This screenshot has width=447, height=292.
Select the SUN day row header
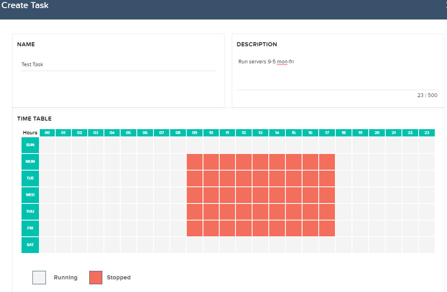coord(30,145)
